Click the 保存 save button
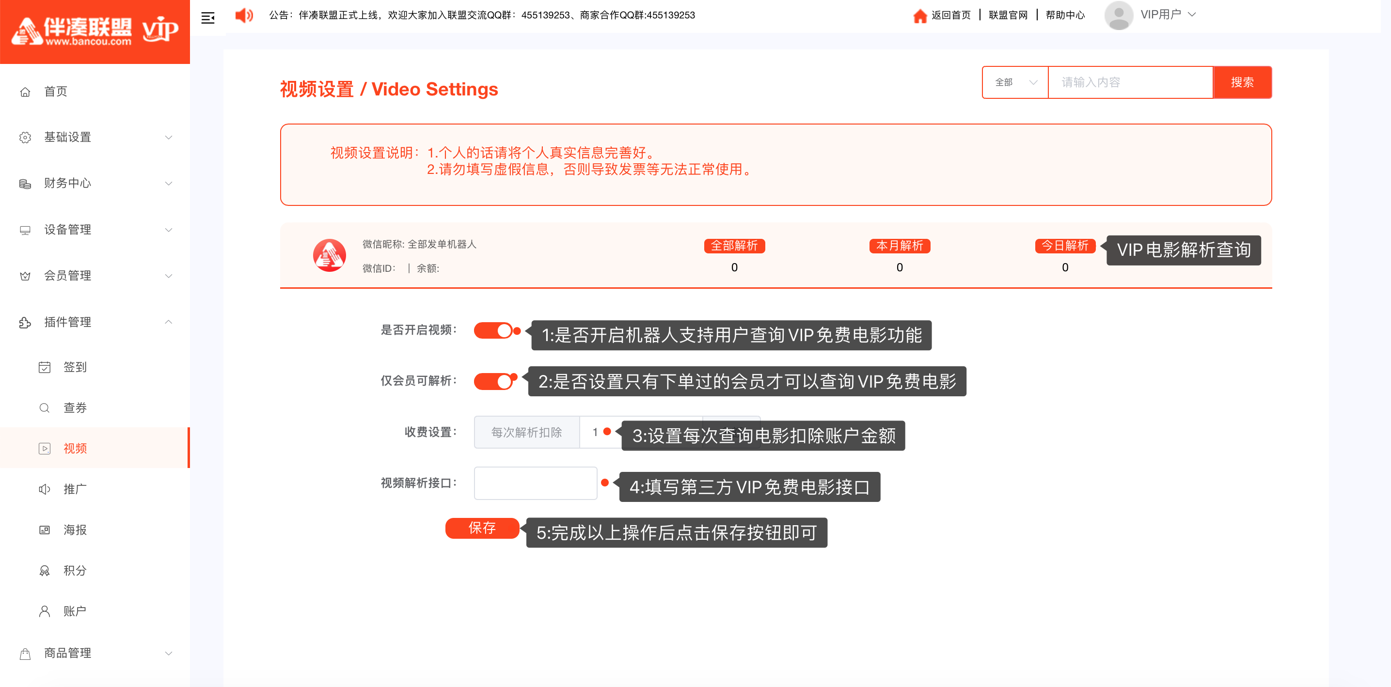The width and height of the screenshot is (1391, 687). [x=482, y=528]
